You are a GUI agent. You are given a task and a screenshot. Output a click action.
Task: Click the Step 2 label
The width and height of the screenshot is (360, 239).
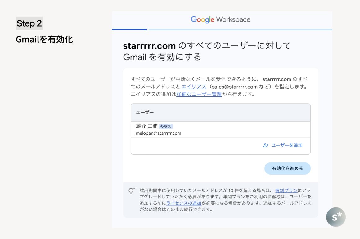(29, 23)
